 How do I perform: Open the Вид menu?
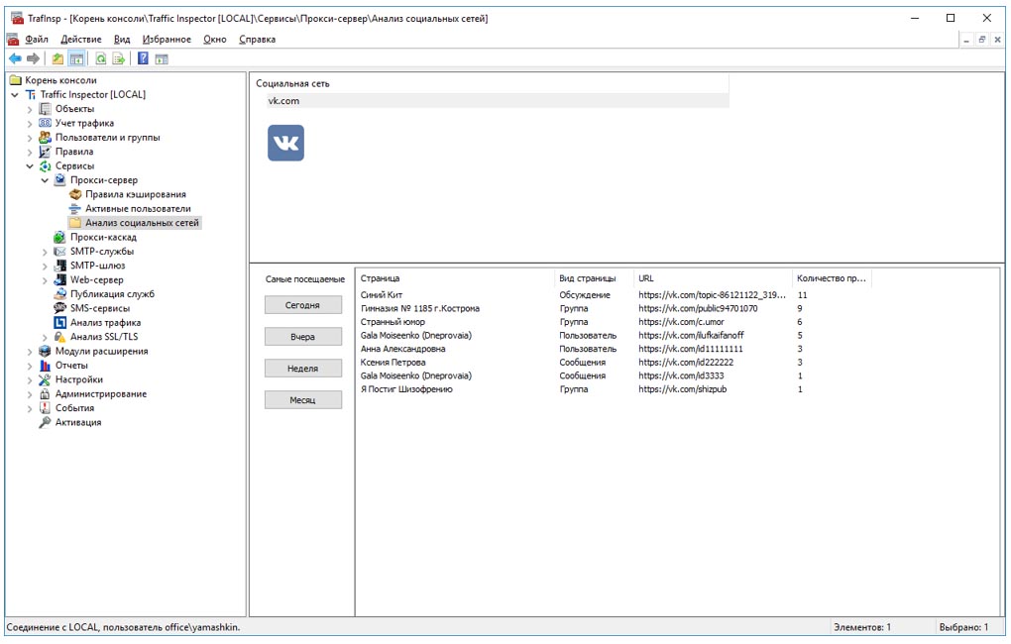122,40
